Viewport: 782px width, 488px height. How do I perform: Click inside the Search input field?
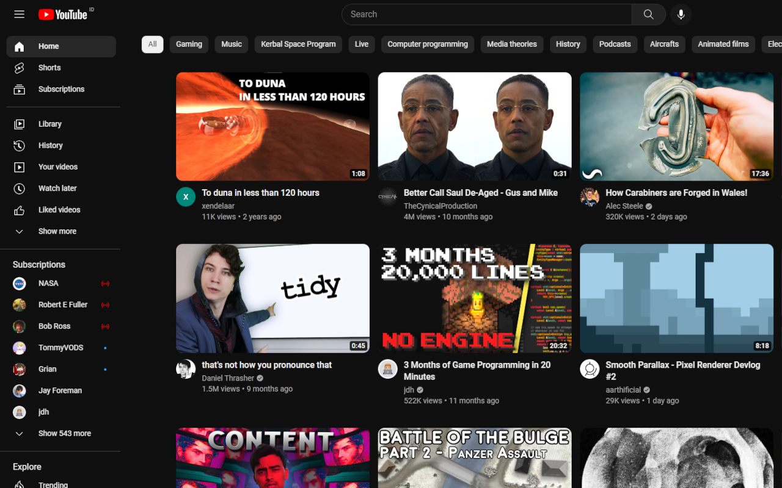click(x=487, y=14)
